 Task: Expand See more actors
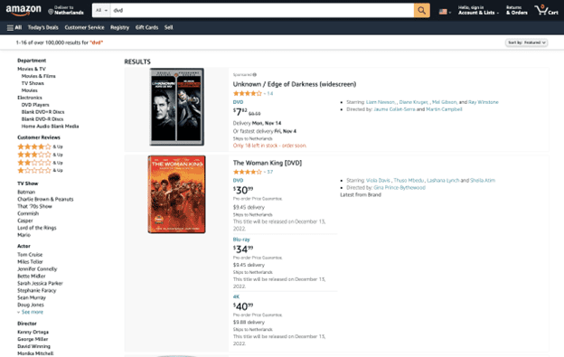30,312
